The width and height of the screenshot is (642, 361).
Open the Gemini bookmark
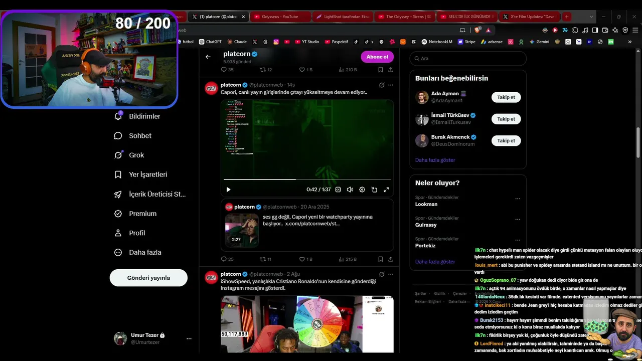click(539, 42)
